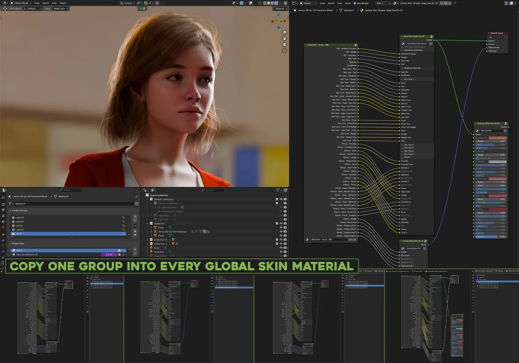
Task: Click the Search field in the Outliner
Action: pos(213,190)
